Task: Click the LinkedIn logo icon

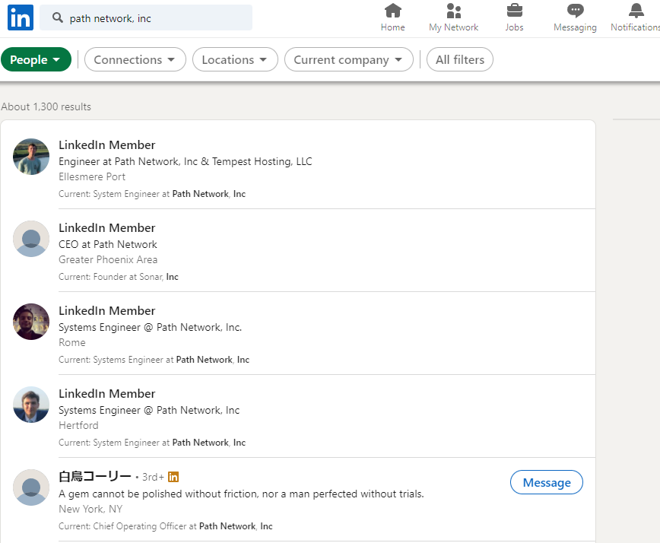Action: tap(21, 17)
